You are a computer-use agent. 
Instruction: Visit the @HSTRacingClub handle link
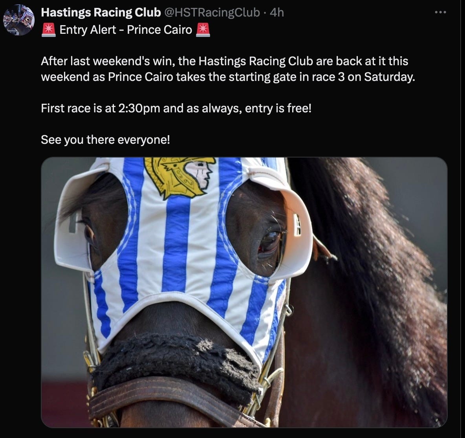pyautogui.click(x=212, y=13)
